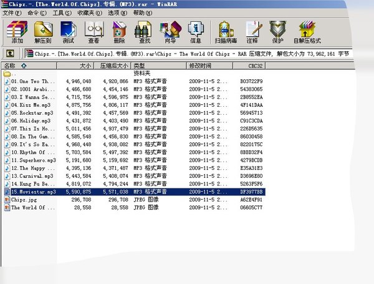Click the 添加 (Add) toolbar icon
This screenshot has height=284, width=374.
pyautogui.click(x=17, y=32)
